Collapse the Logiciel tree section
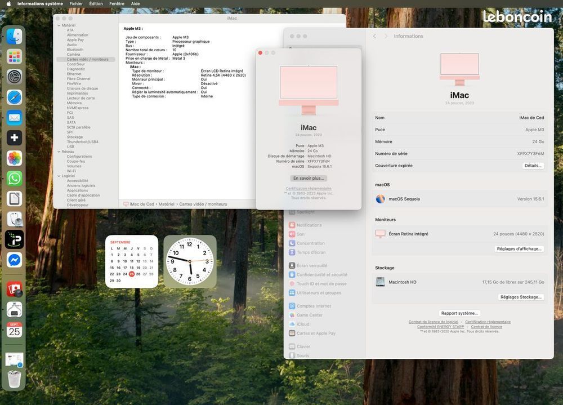 (x=58, y=176)
